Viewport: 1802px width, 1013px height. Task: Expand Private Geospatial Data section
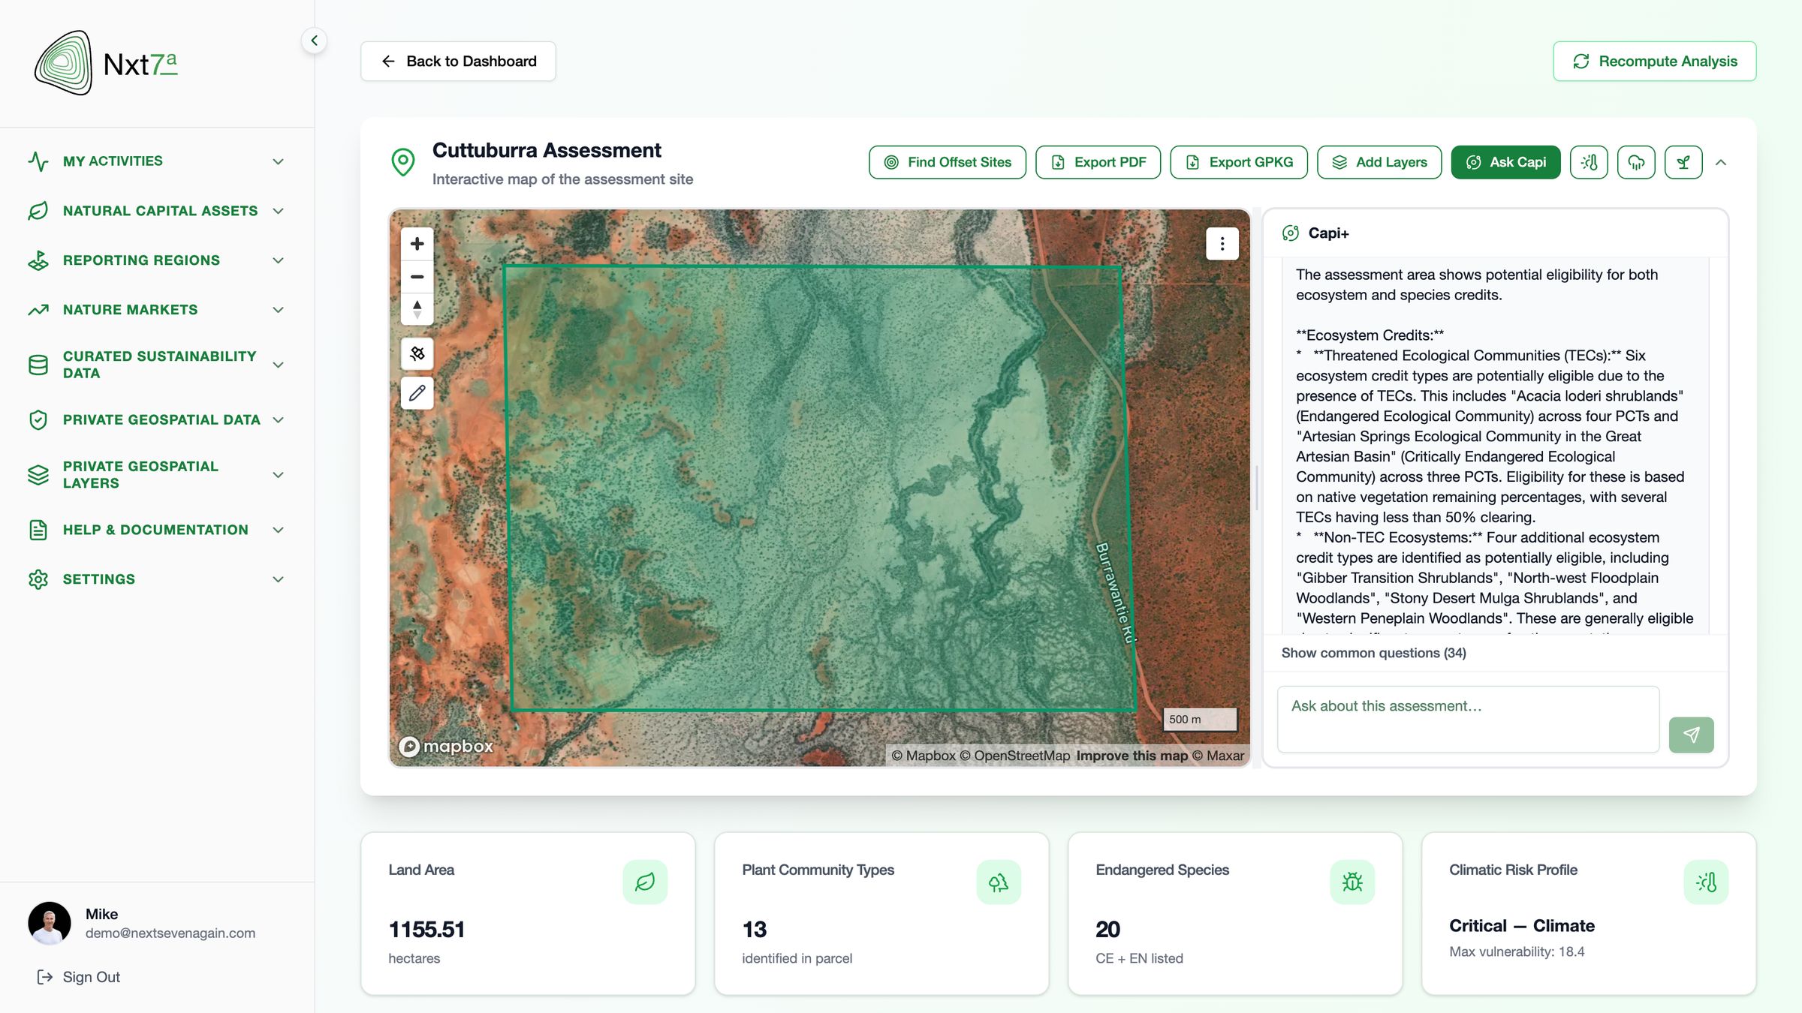coord(156,419)
